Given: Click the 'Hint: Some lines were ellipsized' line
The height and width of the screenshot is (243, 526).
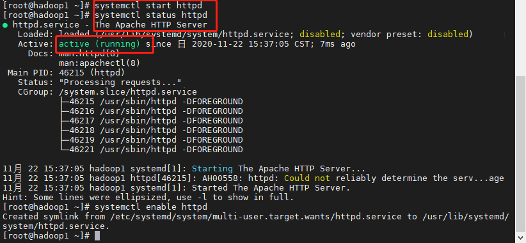Looking at the screenshot, I should click(148, 198).
